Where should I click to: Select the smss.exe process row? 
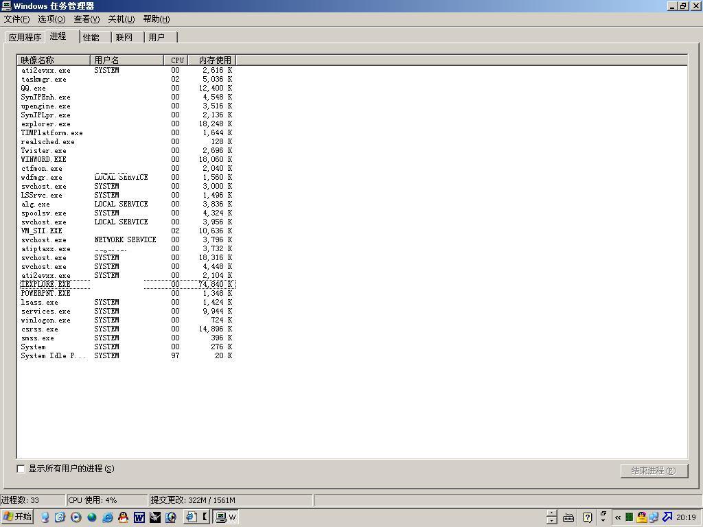click(127, 338)
